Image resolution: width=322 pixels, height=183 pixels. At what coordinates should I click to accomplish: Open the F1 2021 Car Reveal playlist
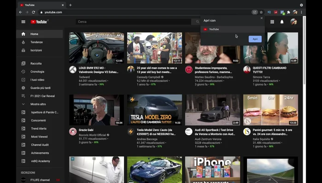(40, 96)
